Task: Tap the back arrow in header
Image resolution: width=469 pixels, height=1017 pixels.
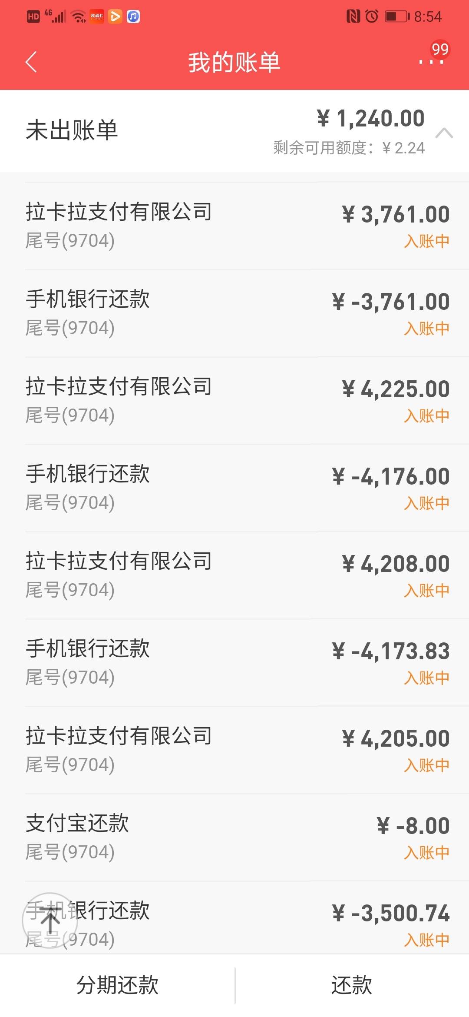Action: click(x=31, y=62)
